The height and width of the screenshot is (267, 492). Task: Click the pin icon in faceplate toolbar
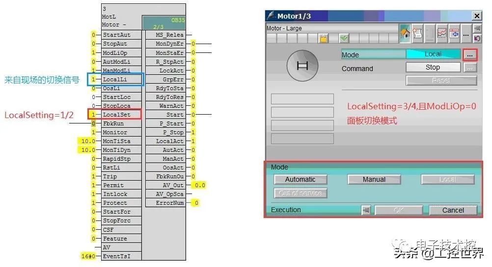point(477,29)
